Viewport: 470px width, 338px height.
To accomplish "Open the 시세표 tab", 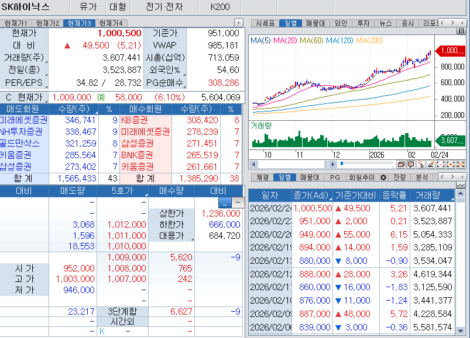I will point(265,24).
